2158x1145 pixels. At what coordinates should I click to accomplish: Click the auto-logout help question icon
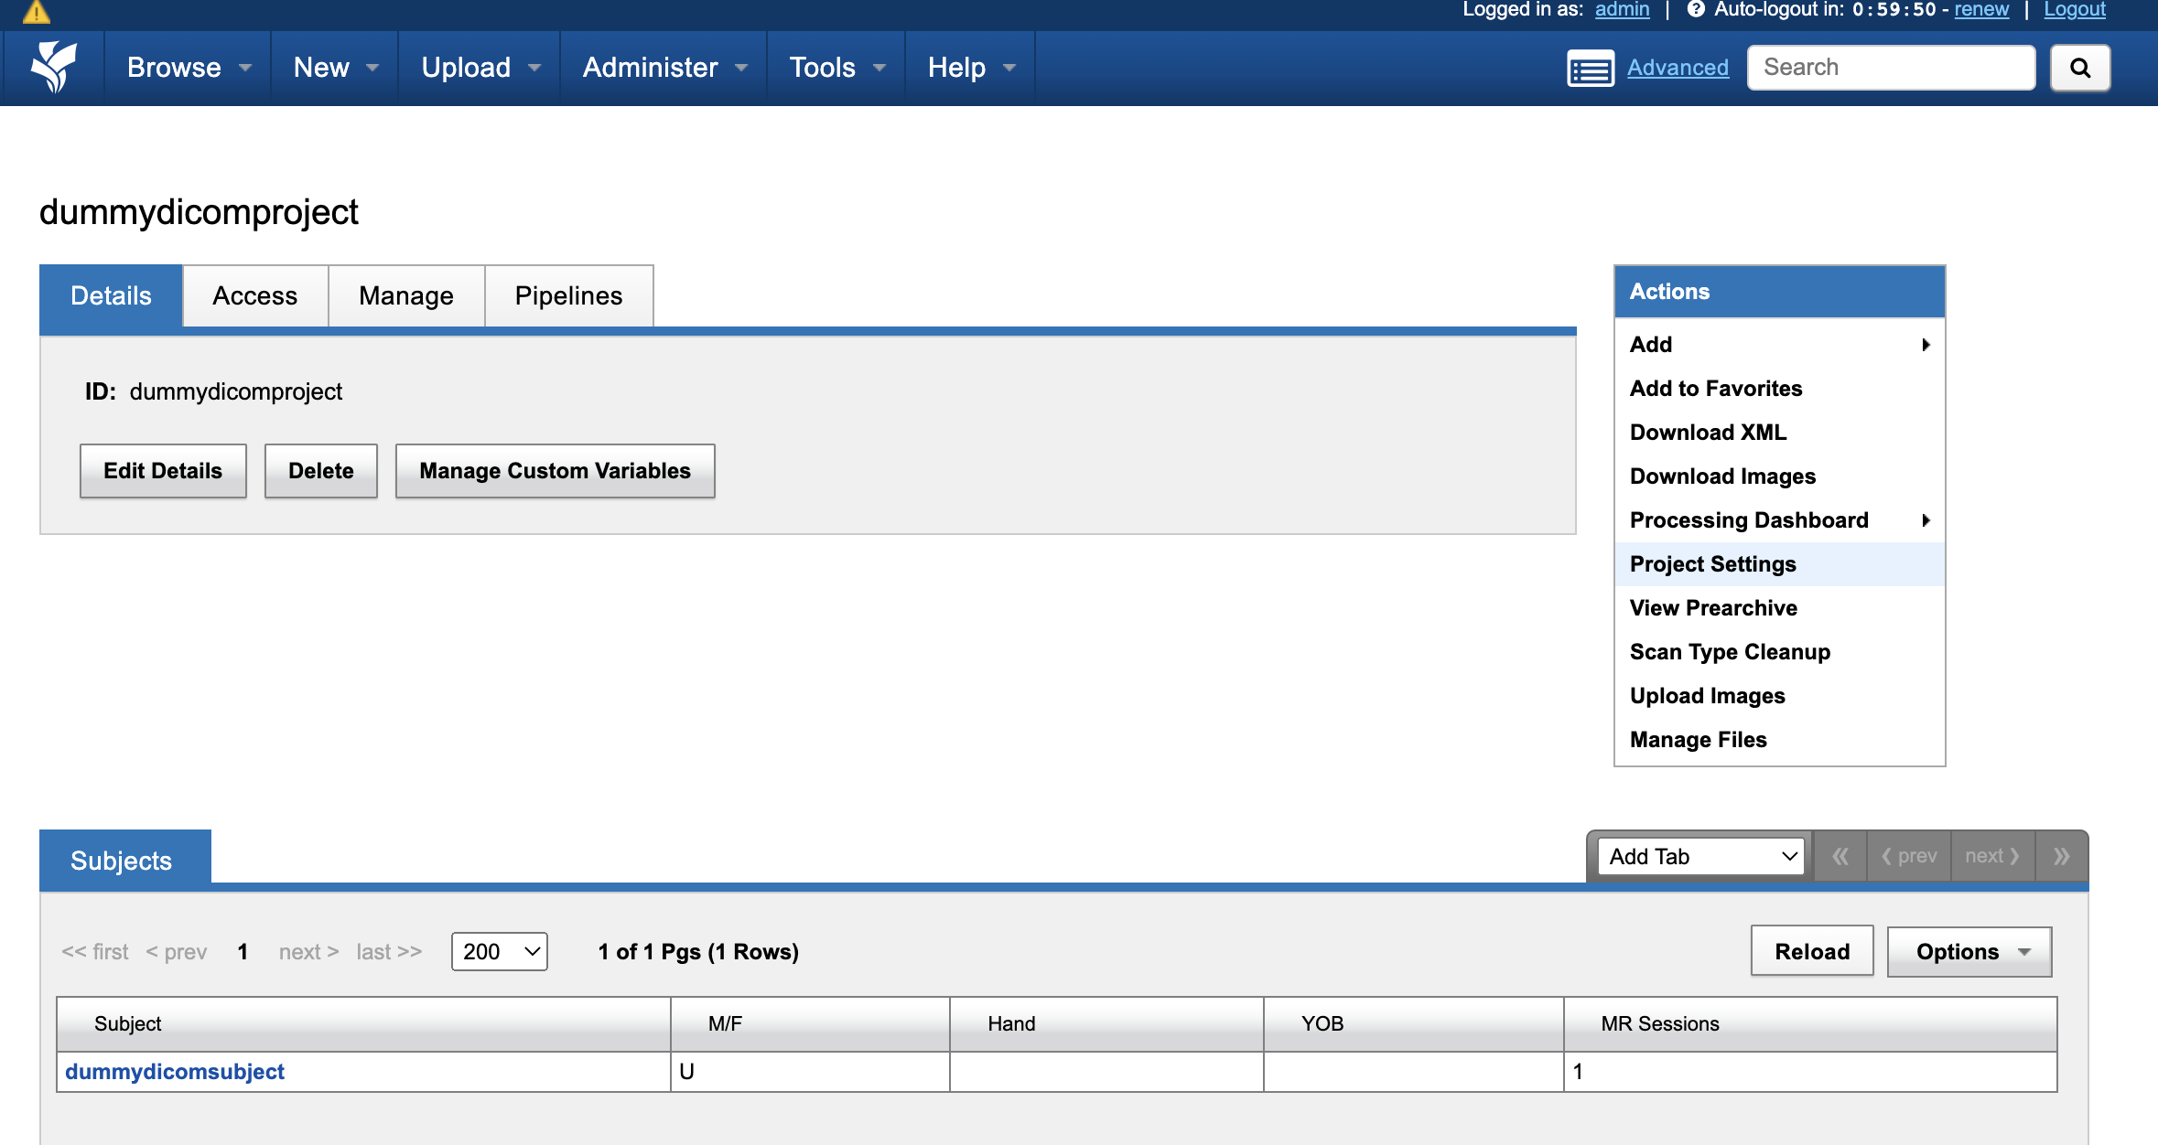tap(1696, 9)
